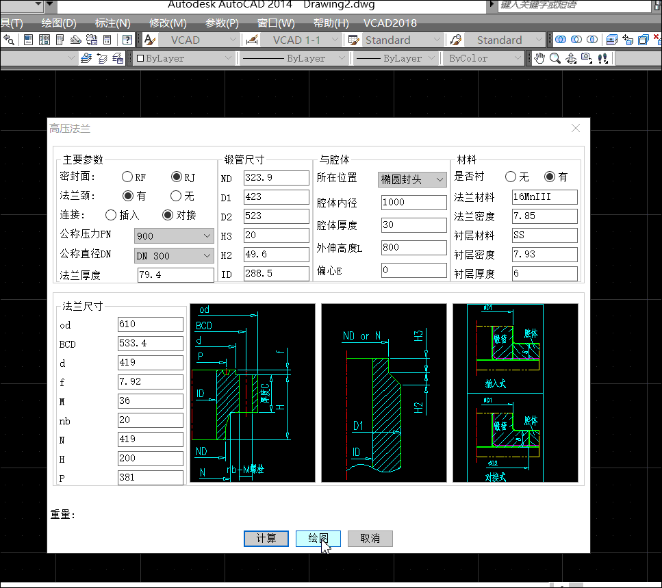Select the RF sealing face option

127,177
